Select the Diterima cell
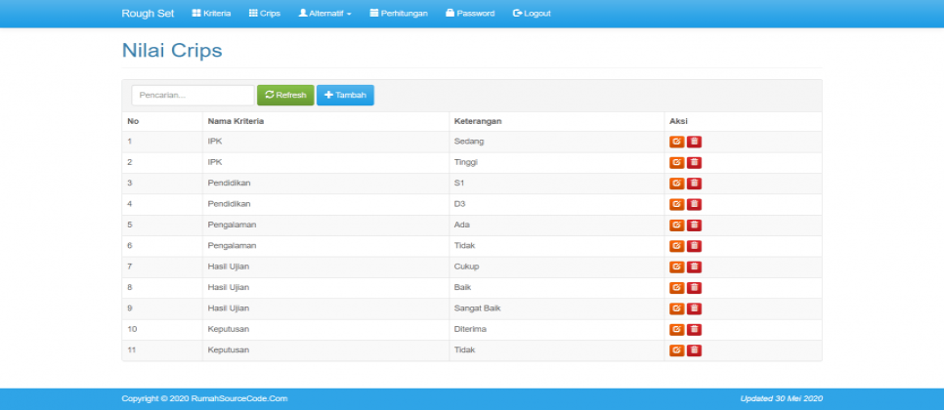This screenshot has height=410, width=944. [557, 329]
